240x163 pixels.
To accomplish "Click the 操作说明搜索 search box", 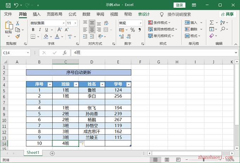I will tap(179, 14).
